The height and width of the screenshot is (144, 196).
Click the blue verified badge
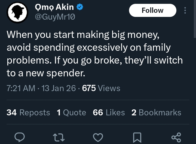[x=80, y=7]
